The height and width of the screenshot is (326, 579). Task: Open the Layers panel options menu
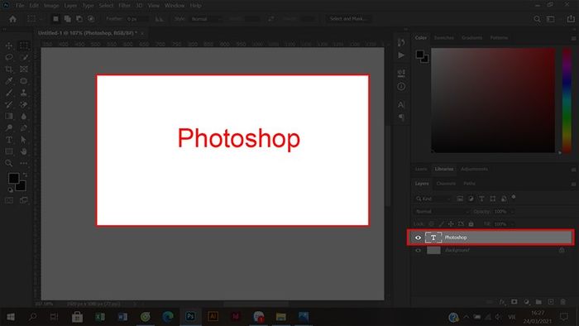point(573,184)
